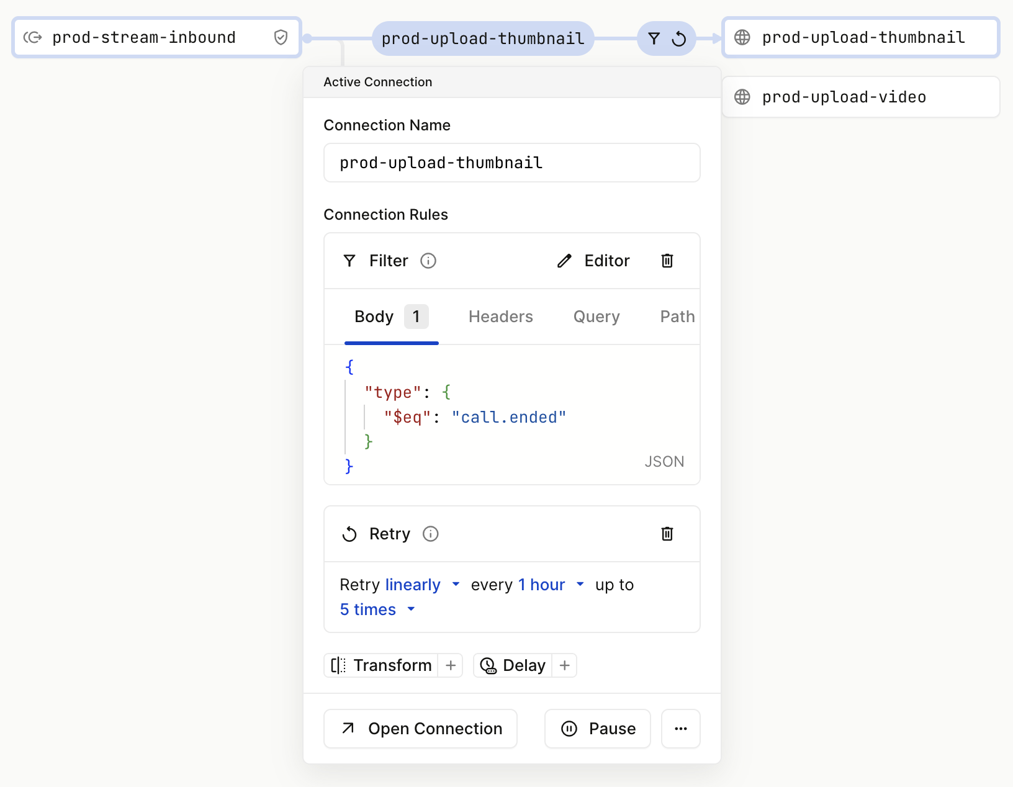Open the '1 hour' interval dropdown
The image size is (1013, 787).
coord(551,585)
